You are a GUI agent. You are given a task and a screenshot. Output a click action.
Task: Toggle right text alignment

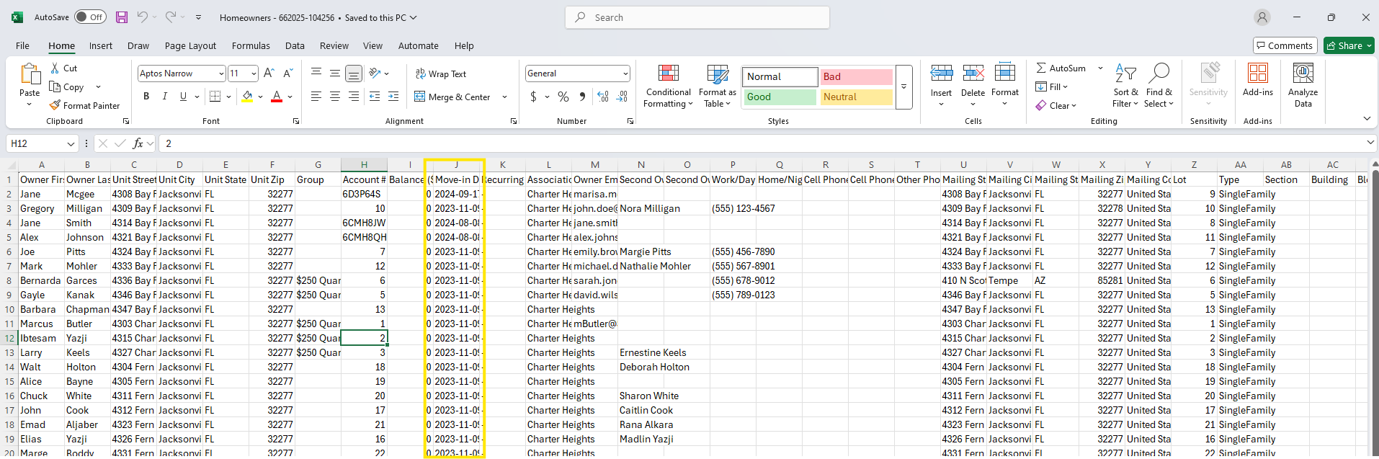[354, 97]
